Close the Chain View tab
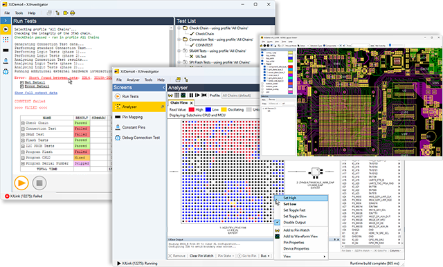Viewport: 443px width, 267px height. coord(191,103)
